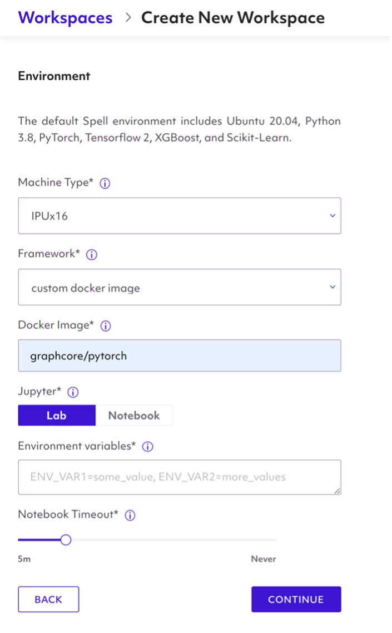Click the Docker Image info icon
Screen dimensions: 392x633
[105, 326]
